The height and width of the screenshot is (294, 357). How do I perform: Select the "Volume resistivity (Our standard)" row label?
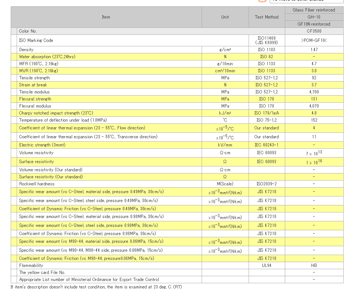tap(51, 170)
